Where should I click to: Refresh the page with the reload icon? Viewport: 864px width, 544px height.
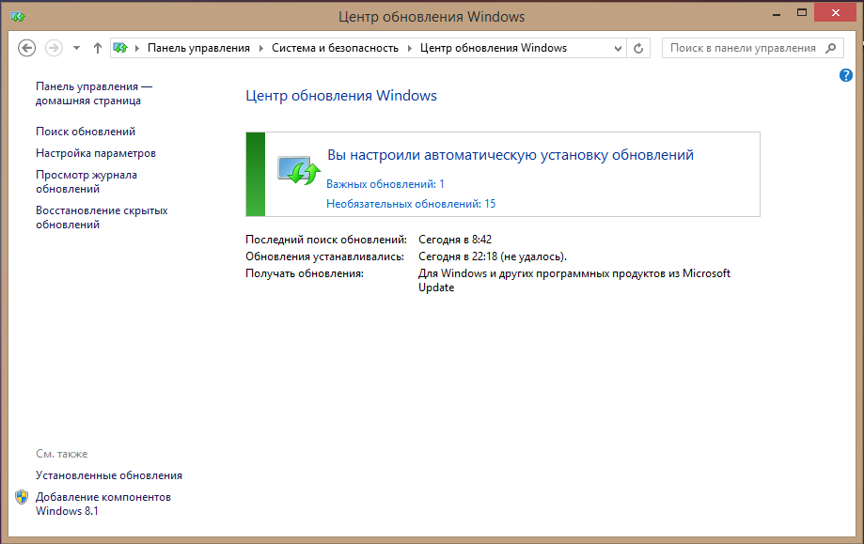coord(638,48)
